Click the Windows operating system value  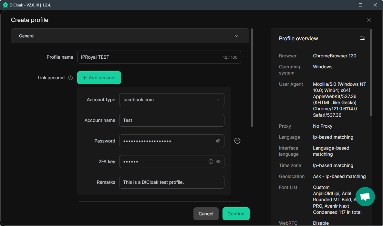[x=322, y=67]
